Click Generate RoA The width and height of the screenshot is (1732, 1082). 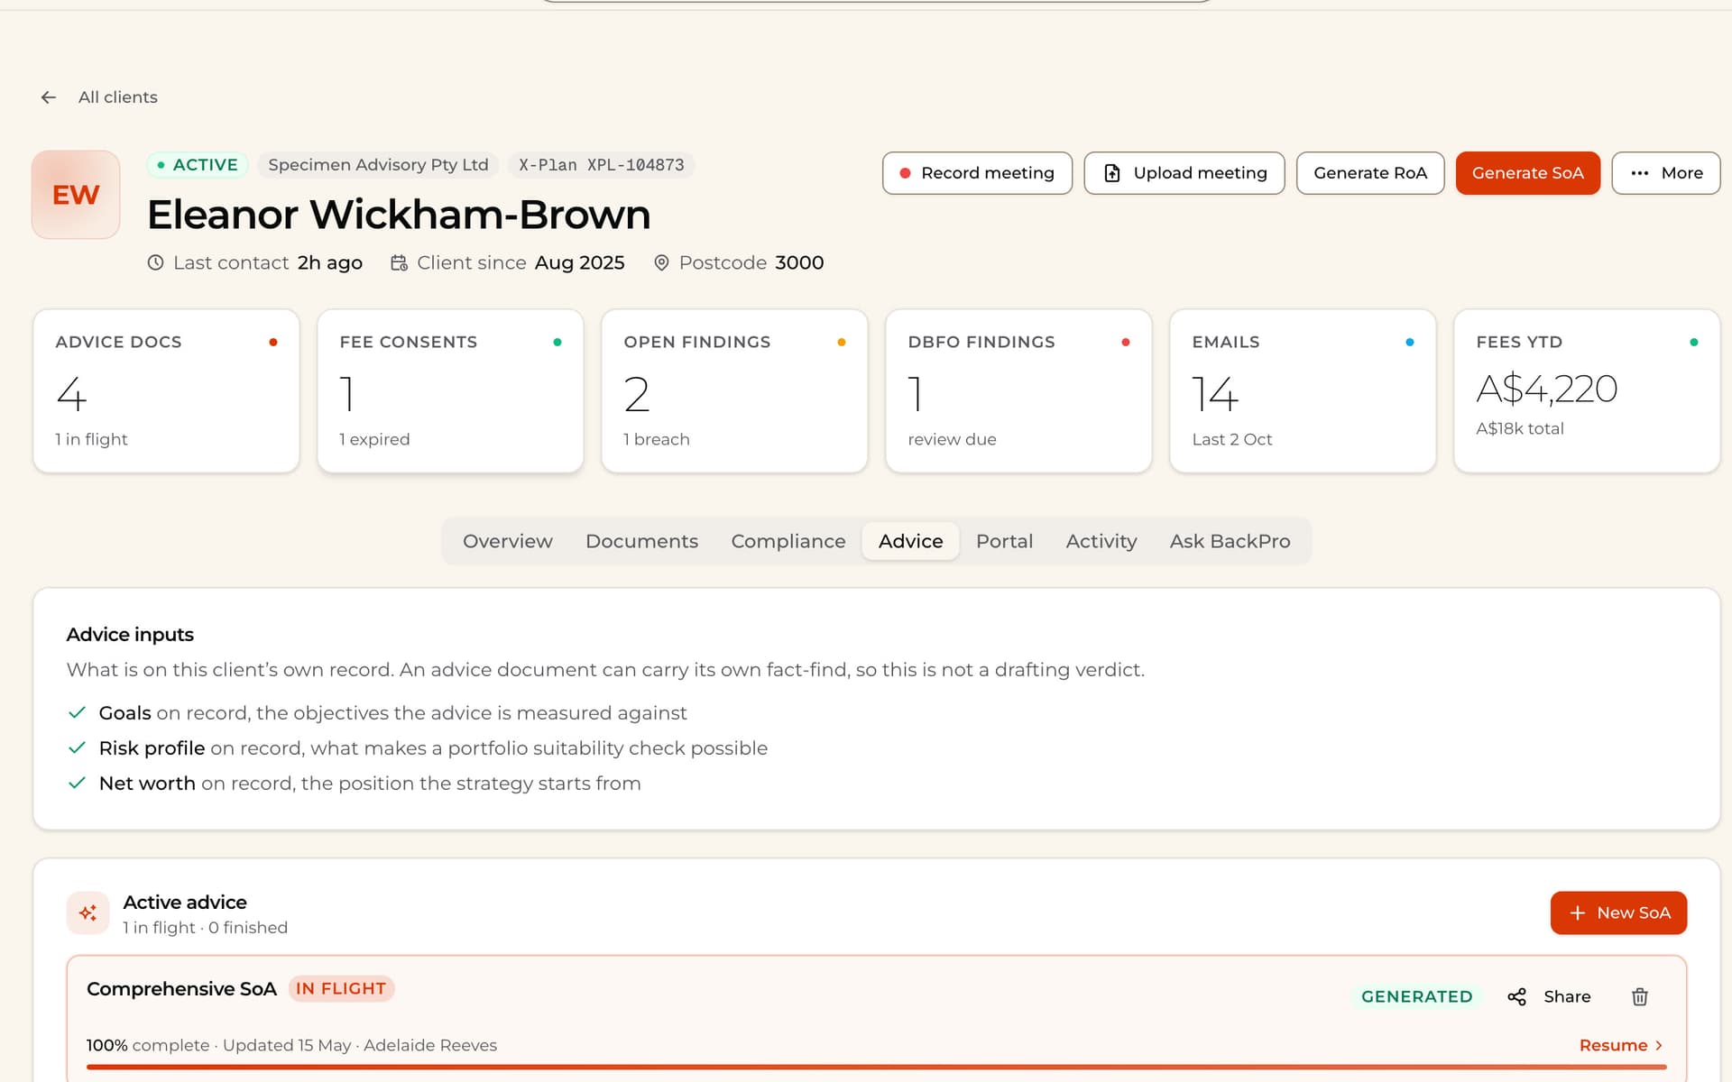(x=1370, y=173)
